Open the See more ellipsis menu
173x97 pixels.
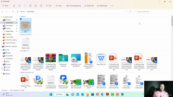tap(112, 6)
